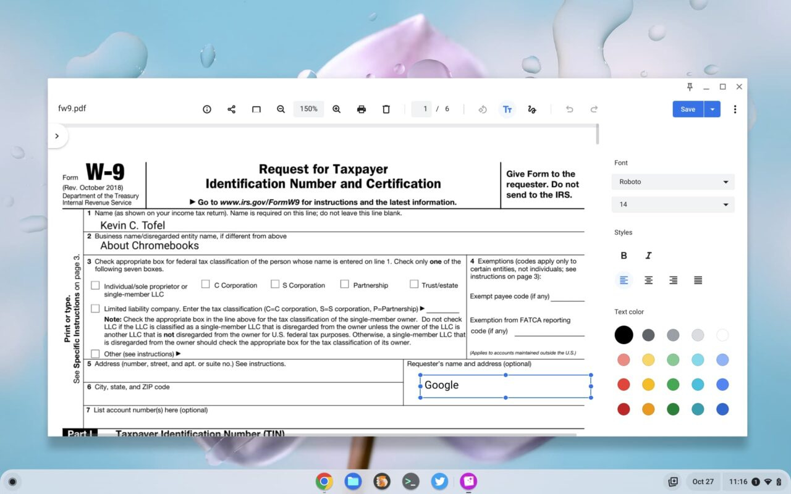Screen dimensions: 791x494
Task: Delete the file with trash icon
Action: click(386, 109)
